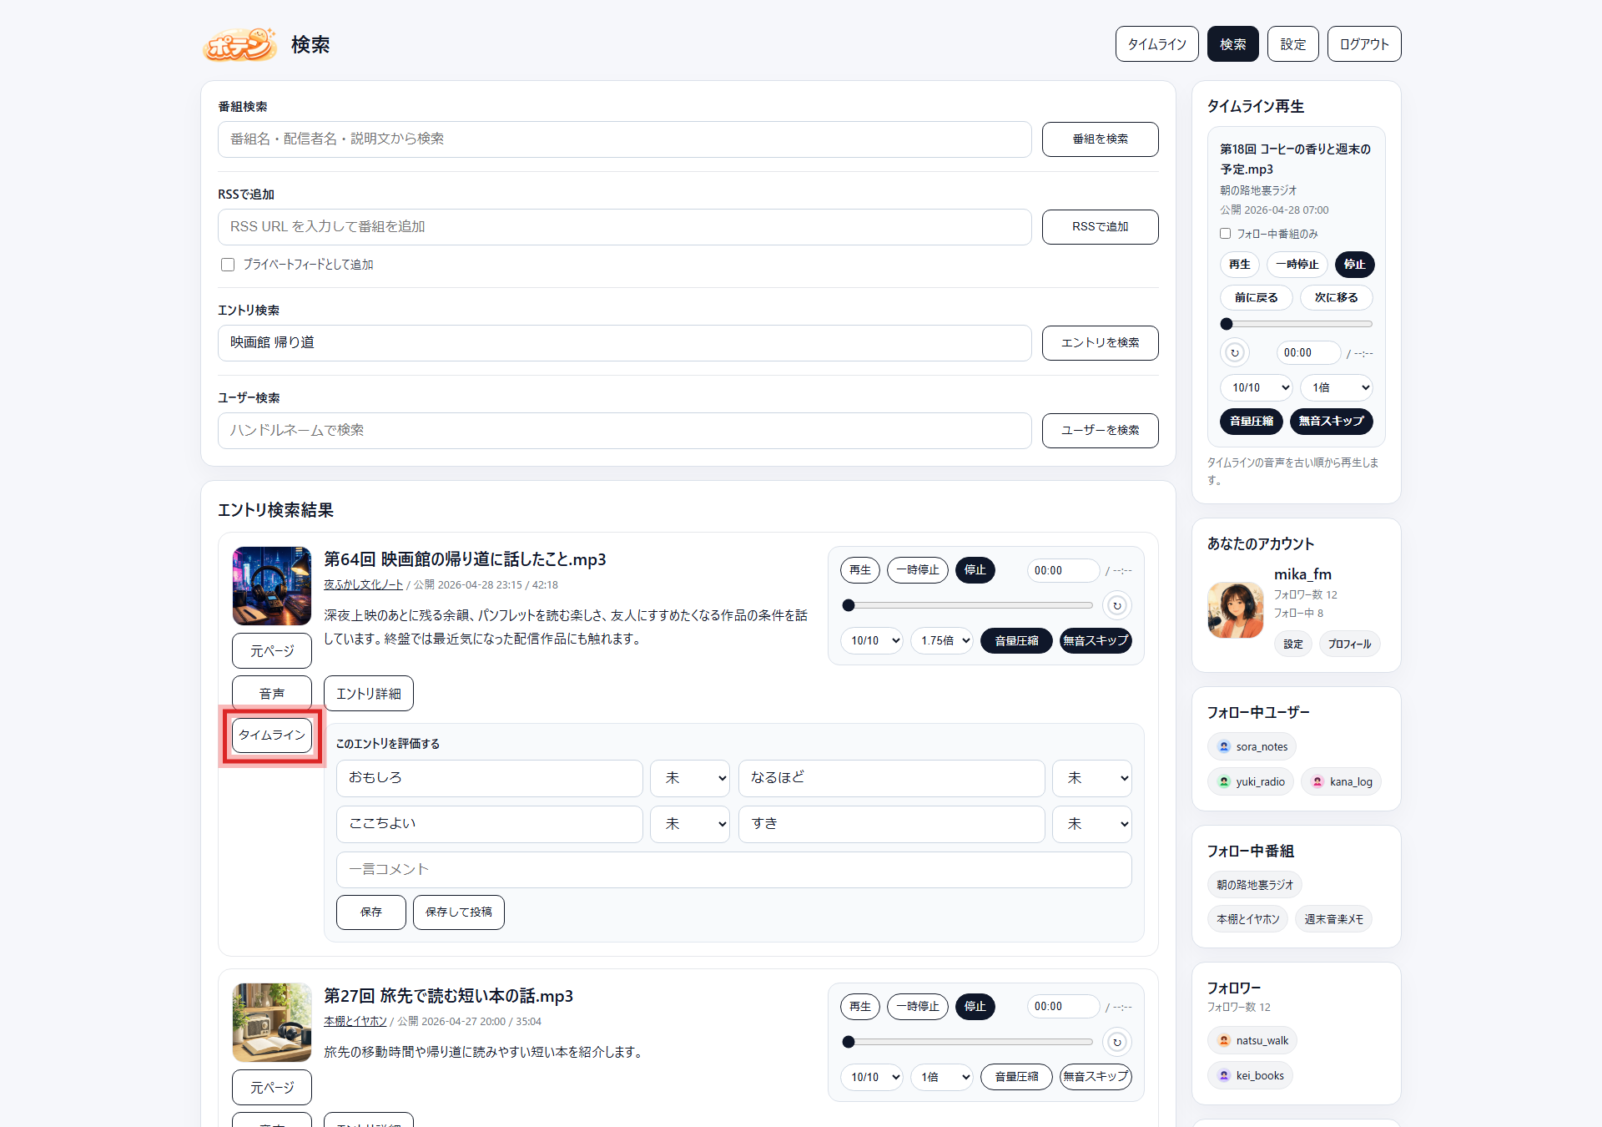Toggle フォロー中番組のみ checkbox

[1226, 234]
